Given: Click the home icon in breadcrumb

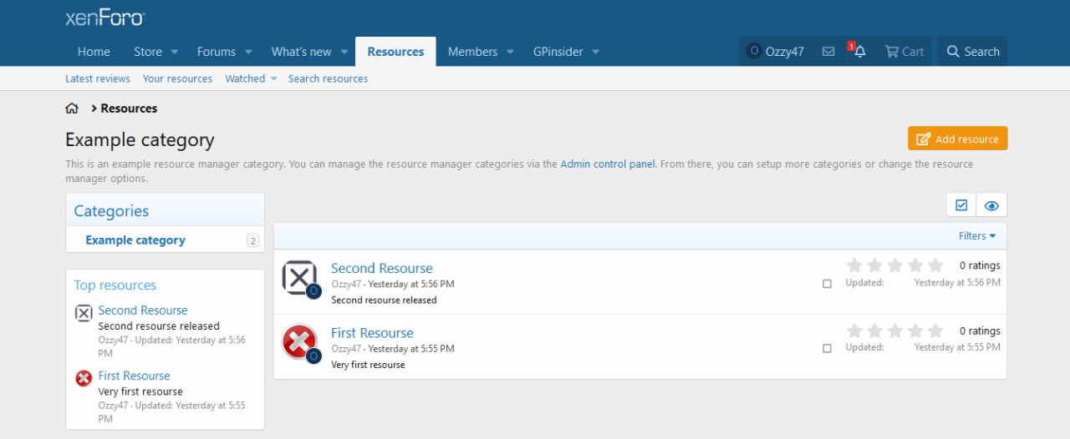Looking at the screenshot, I should pos(72,108).
